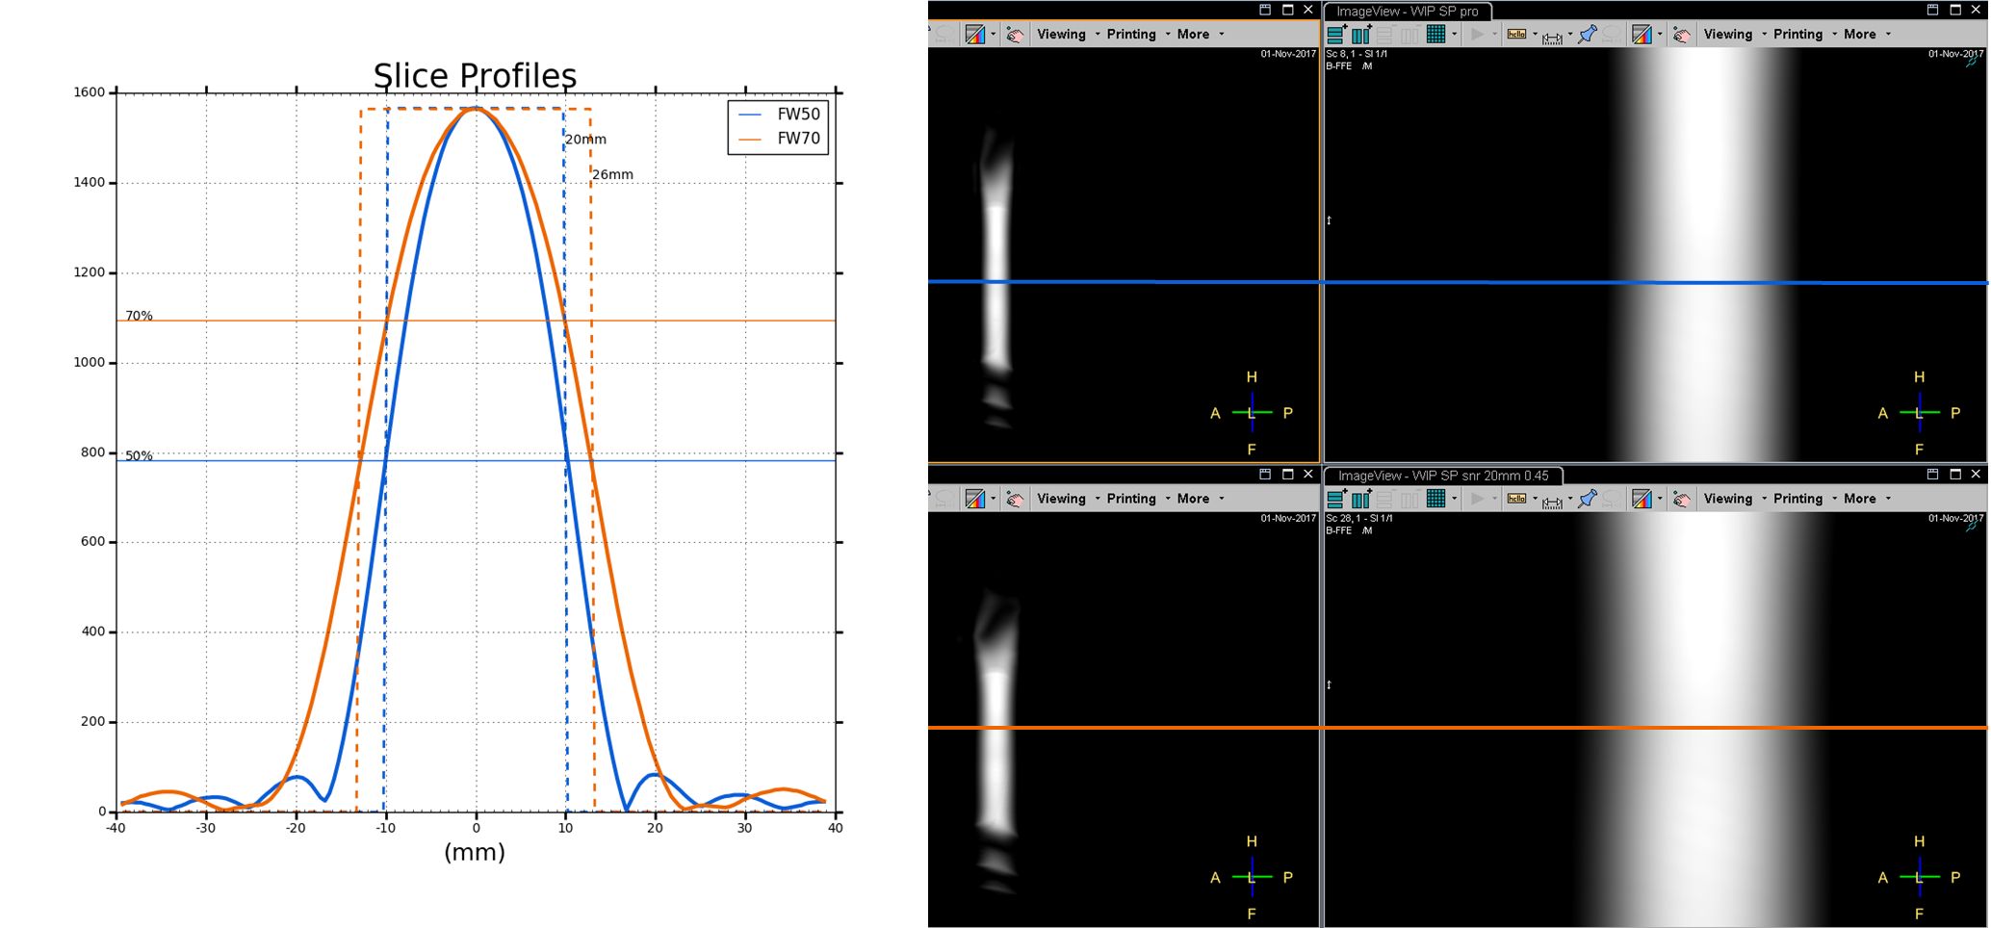1991x928 pixels.
Task: Toggle the link icon below date in bottom-right viewer
Action: click(x=1972, y=527)
